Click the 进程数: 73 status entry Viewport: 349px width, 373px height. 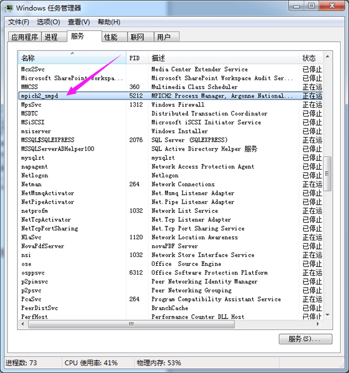[x=21, y=363]
